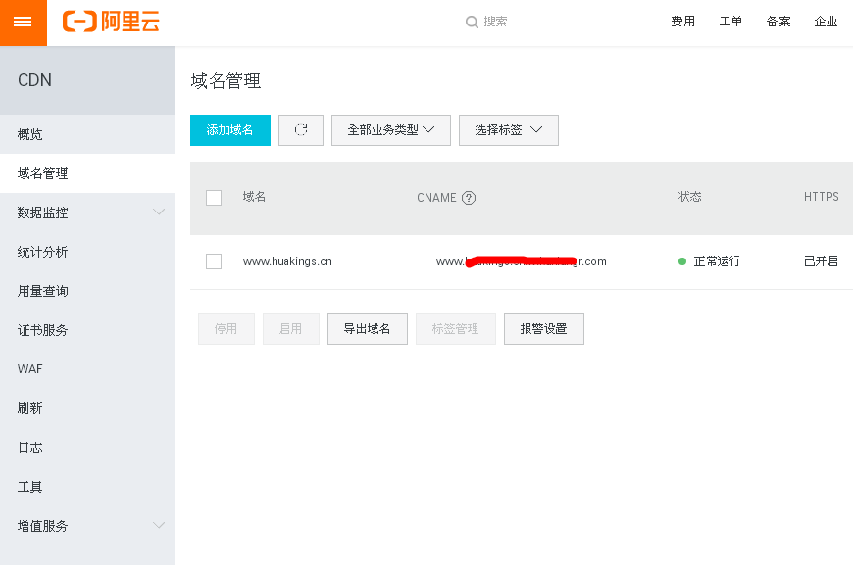Open the orange hamburger menu
The width and height of the screenshot is (853, 565).
23,23
